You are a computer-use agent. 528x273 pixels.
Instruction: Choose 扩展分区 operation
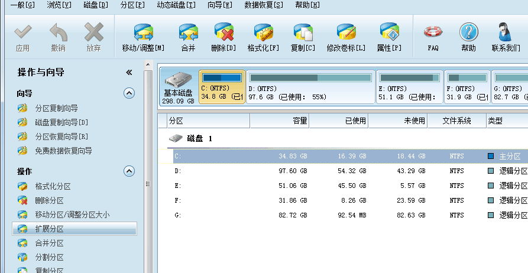click(x=74, y=229)
